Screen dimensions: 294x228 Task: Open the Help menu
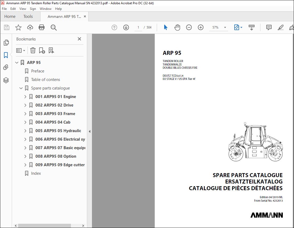(x=58, y=9)
